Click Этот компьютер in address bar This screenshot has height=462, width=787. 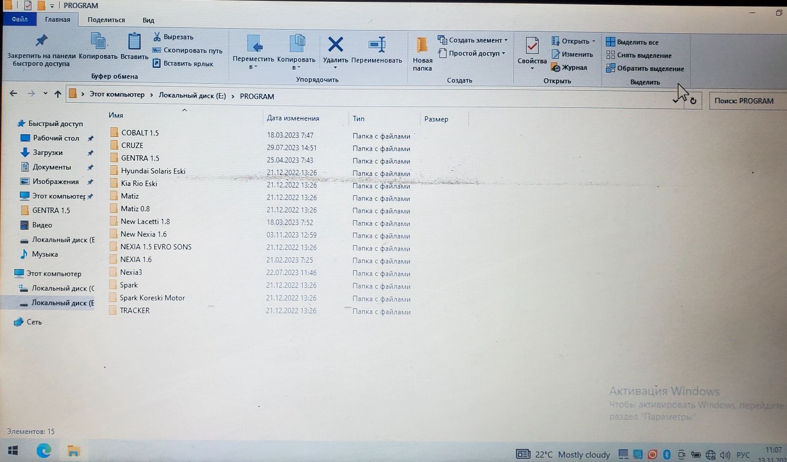[x=117, y=94]
